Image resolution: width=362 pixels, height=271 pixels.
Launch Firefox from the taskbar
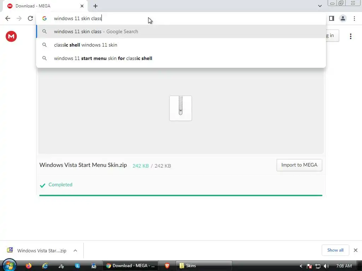pyautogui.click(x=29, y=266)
